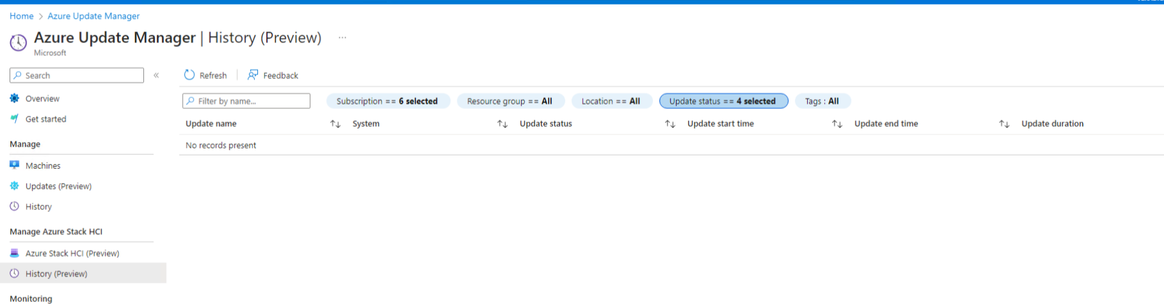
Task: Click the Azure Update Manager clock icon in header
Action: tap(18, 43)
